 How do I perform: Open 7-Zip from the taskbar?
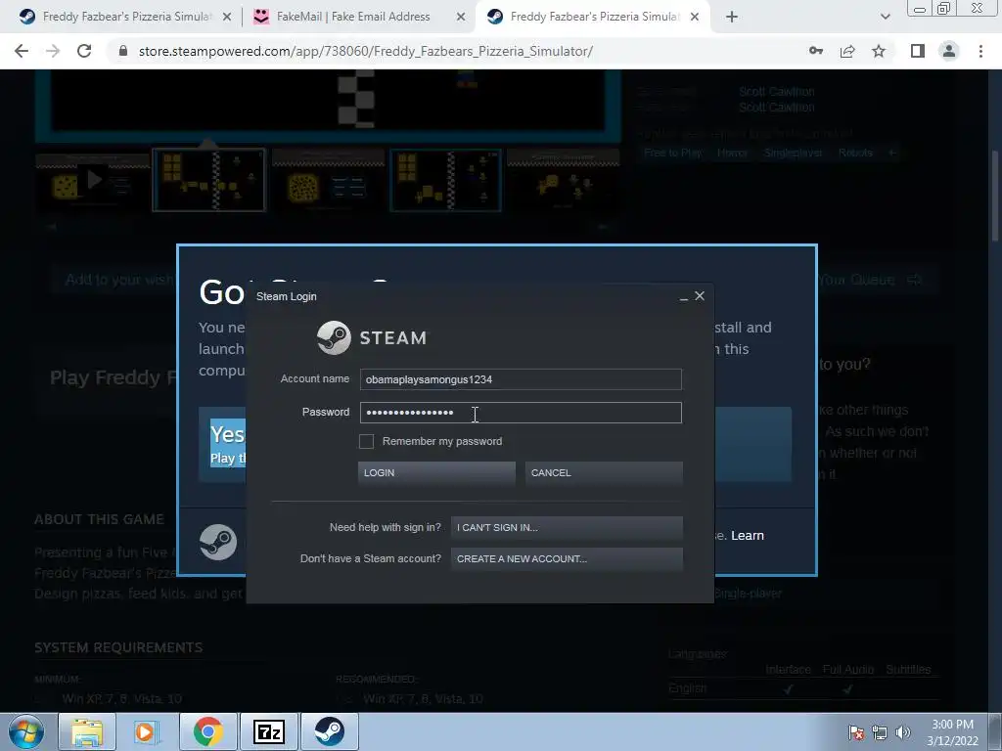(268, 731)
